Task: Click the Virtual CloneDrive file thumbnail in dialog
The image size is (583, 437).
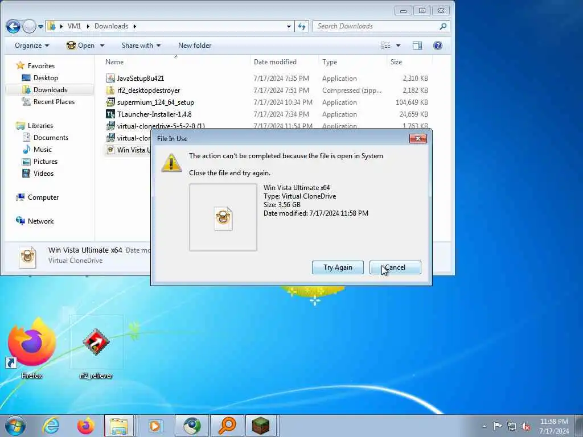Action: coord(223,218)
